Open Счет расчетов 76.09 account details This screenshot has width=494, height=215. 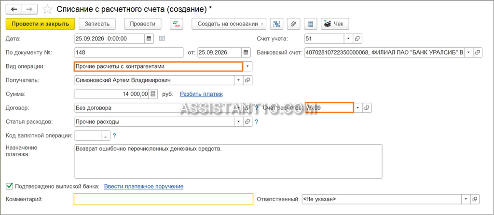pos(367,107)
